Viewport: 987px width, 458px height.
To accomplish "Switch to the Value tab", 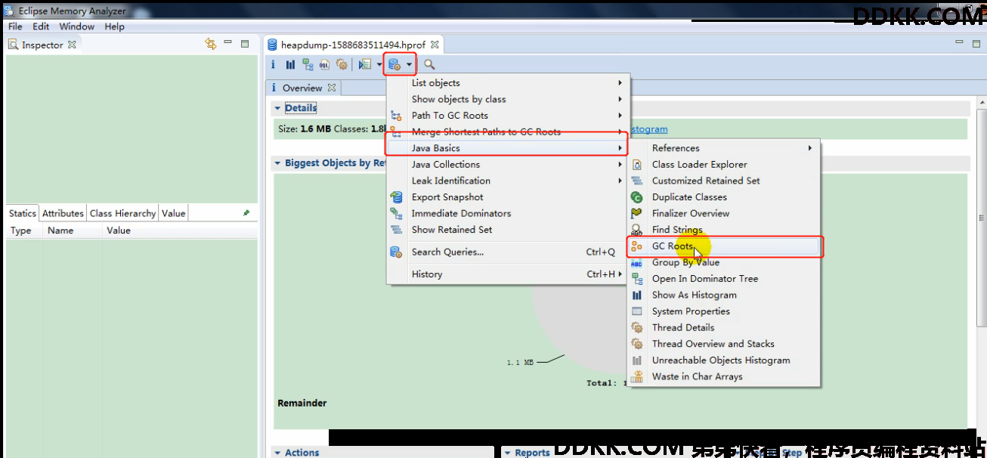I will click(173, 213).
